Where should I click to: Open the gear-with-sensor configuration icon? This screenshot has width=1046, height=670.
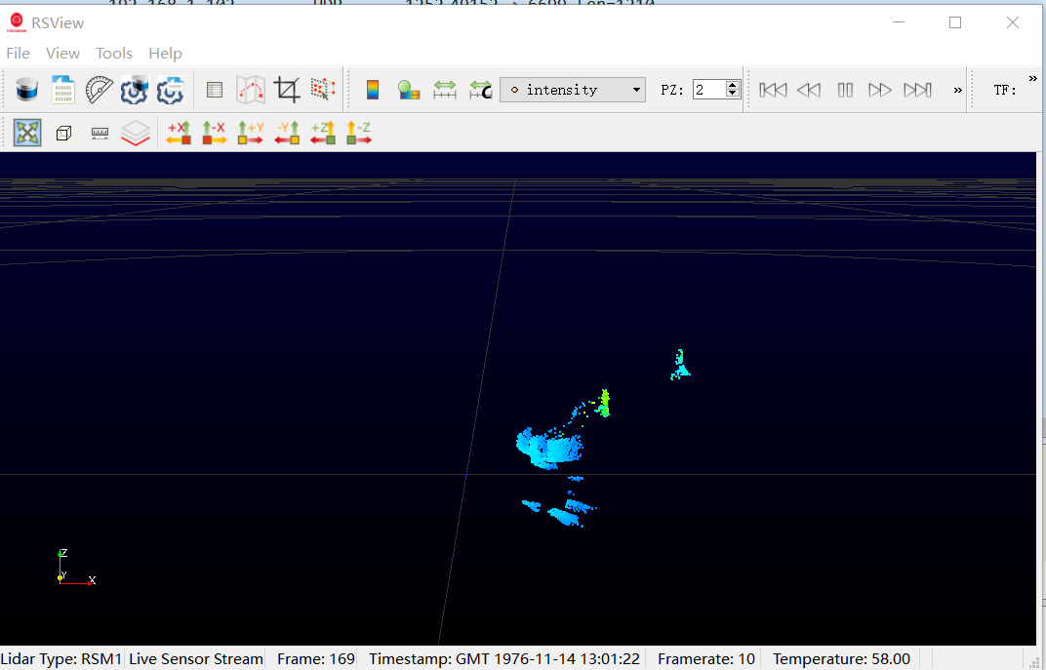coord(134,90)
